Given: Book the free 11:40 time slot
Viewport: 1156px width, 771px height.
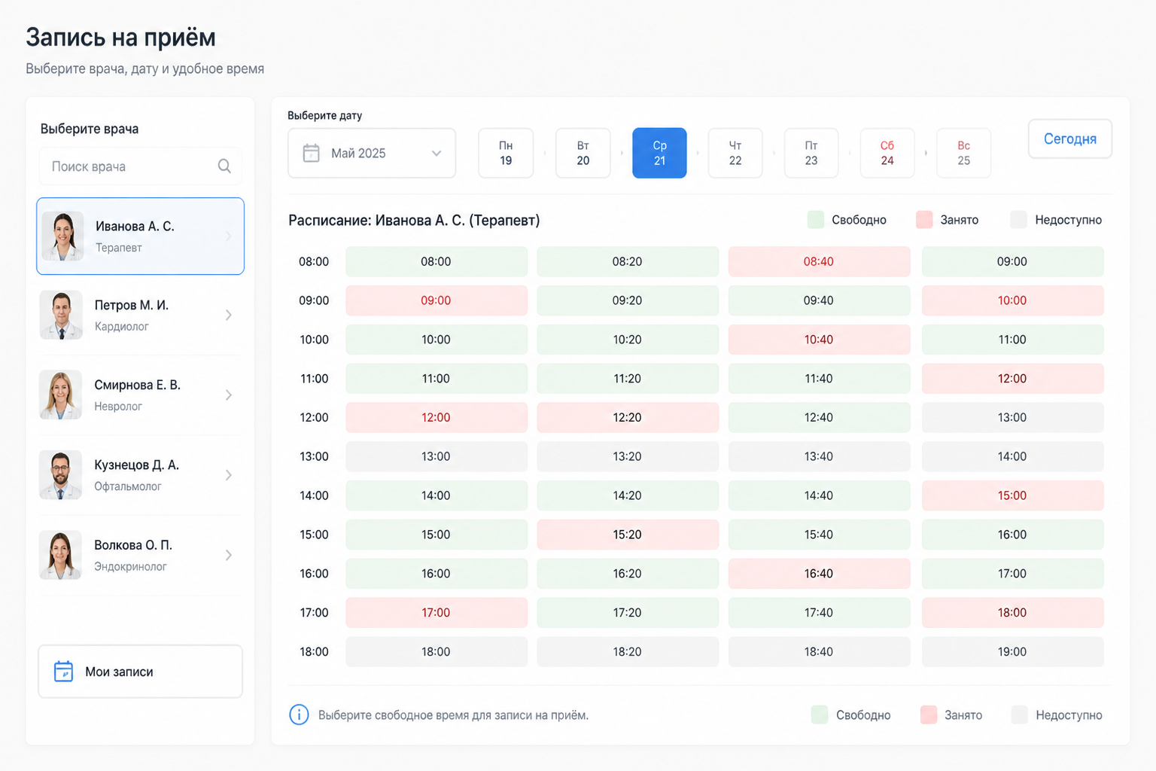Looking at the screenshot, I should pos(819,379).
